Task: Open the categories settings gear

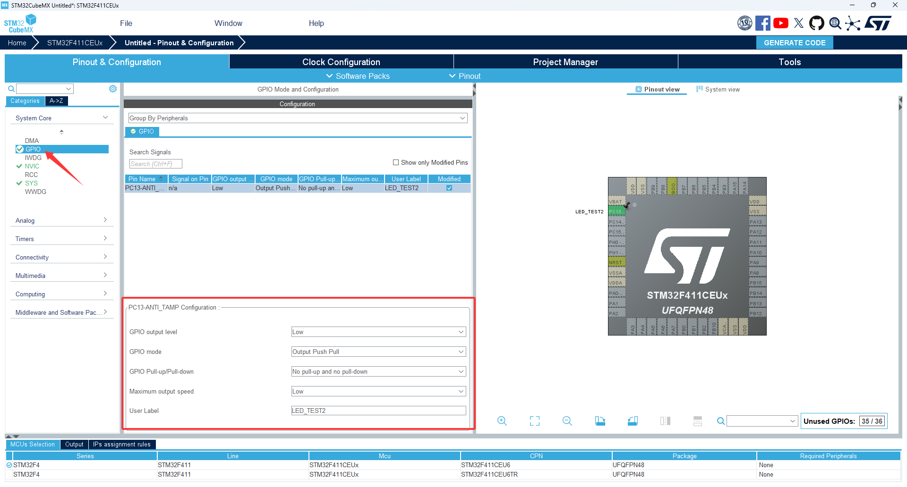Action: pyautogui.click(x=113, y=89)
